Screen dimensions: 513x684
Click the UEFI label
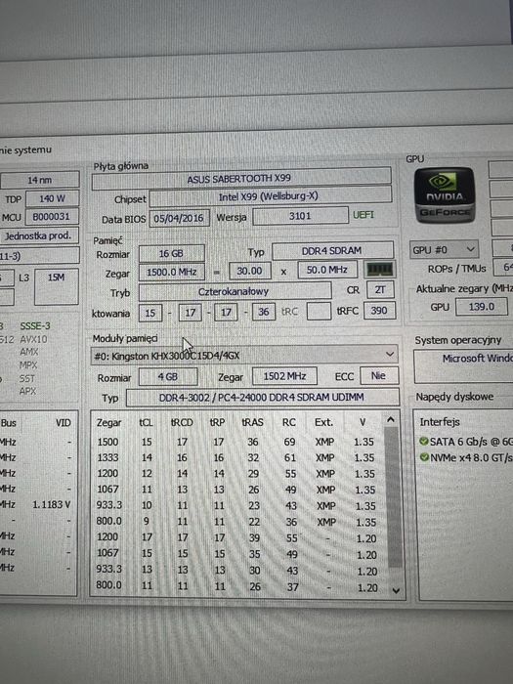(363, 215)
